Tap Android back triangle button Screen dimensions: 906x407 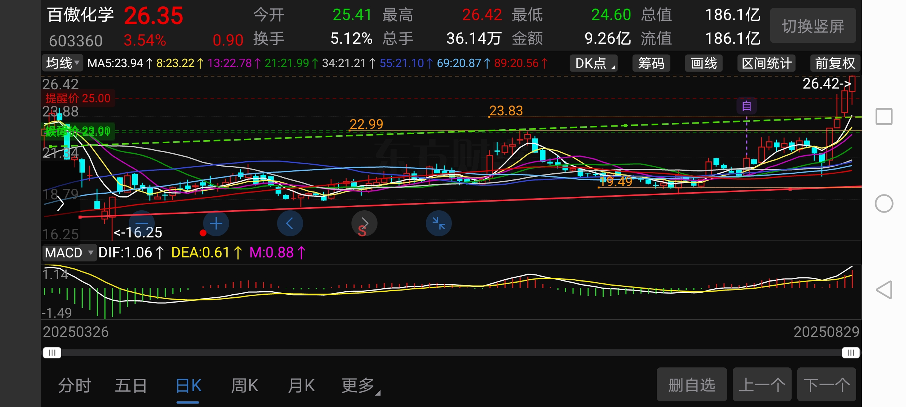(884, 290)
